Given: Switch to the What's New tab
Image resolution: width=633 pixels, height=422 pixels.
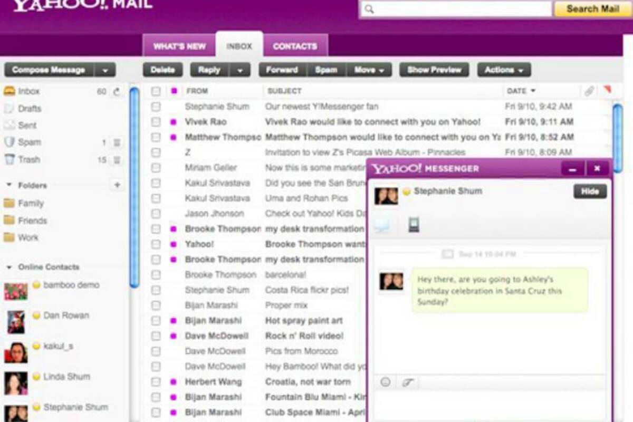Looking at the screenshot, I should tap(179, 46).
